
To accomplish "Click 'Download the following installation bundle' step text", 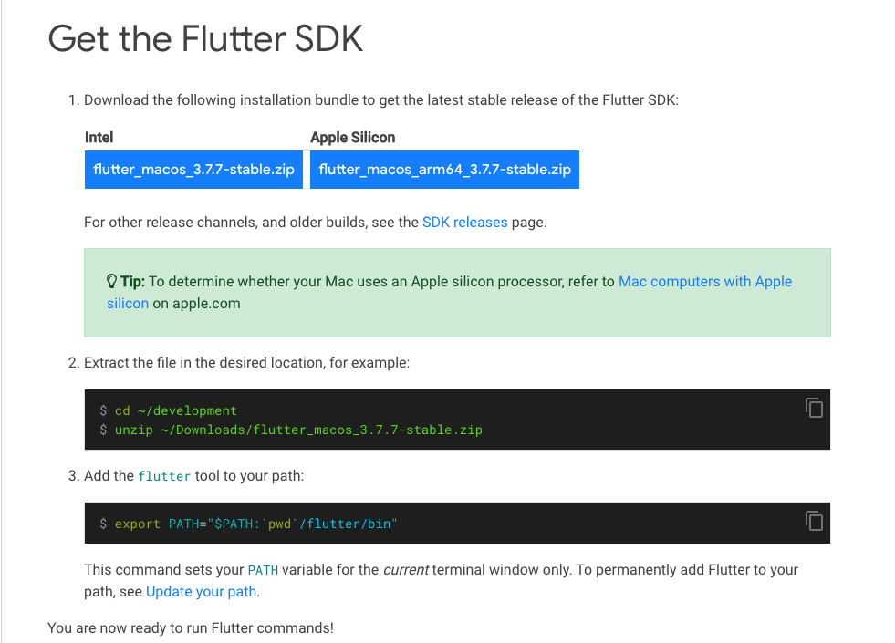I will [x=381, y=99].
